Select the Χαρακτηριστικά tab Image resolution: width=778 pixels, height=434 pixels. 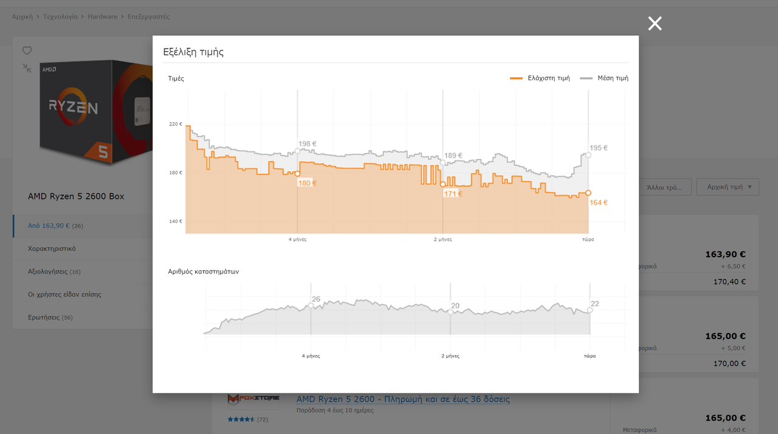coord(52,249)
